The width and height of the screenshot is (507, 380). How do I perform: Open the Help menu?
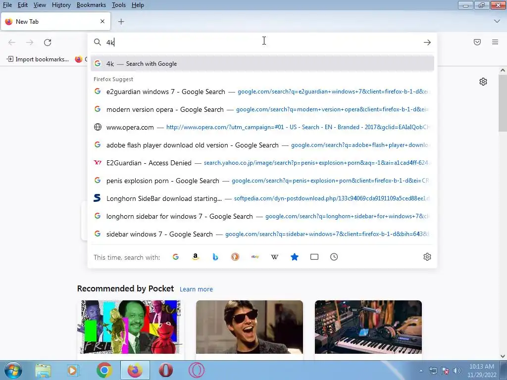click(x=138, y=5)
